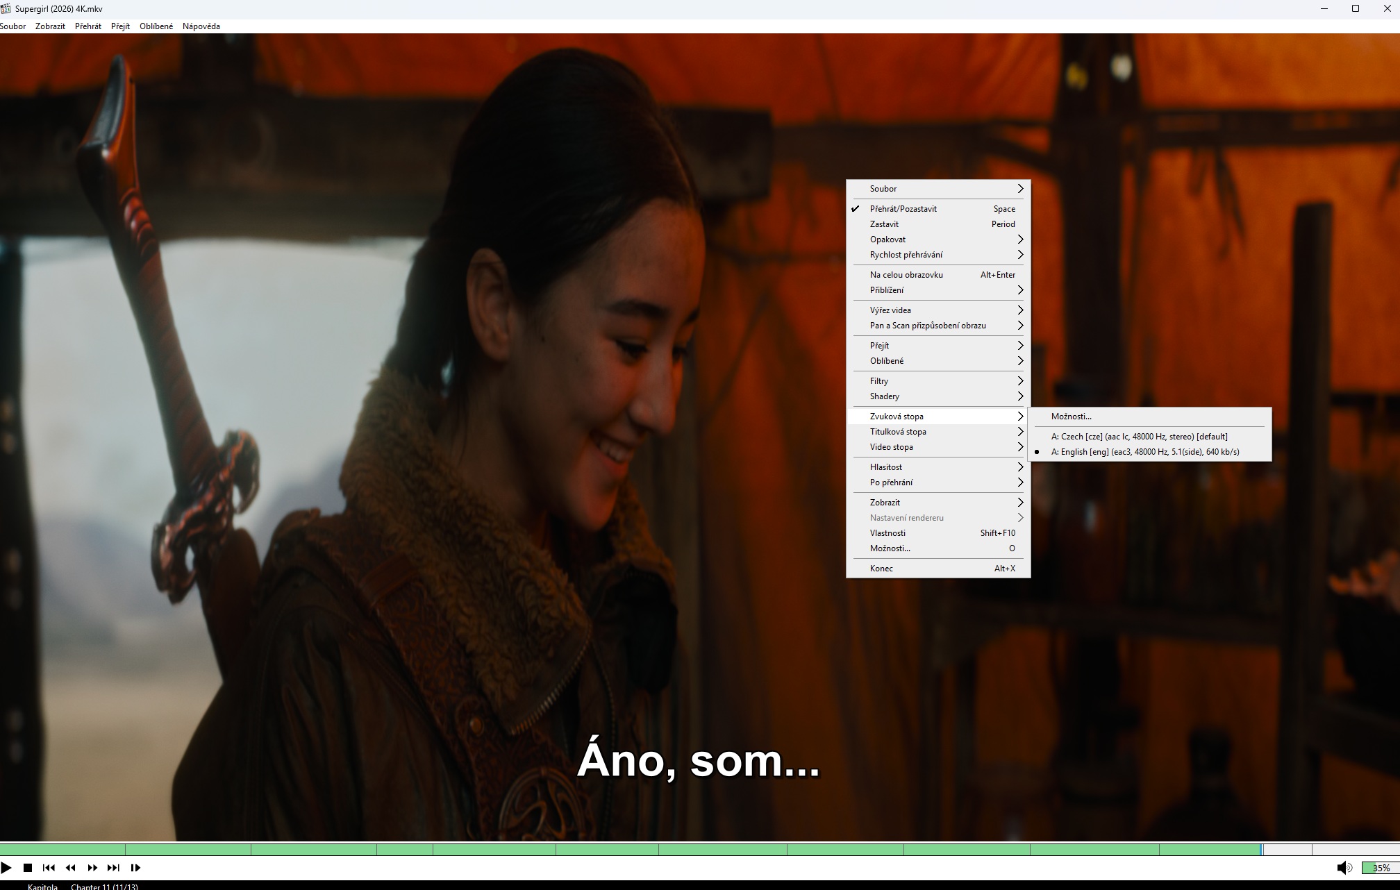Viewport: 1400px width, 890px height.
Task: Click the Zvuková stopa menu entry
Action: (x=938, y=417)
